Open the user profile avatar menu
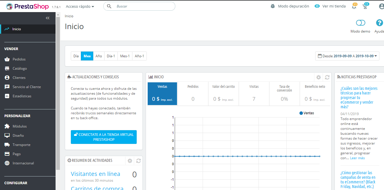The height and width of the screenshot is (190, 384). (x=382, y=6)
